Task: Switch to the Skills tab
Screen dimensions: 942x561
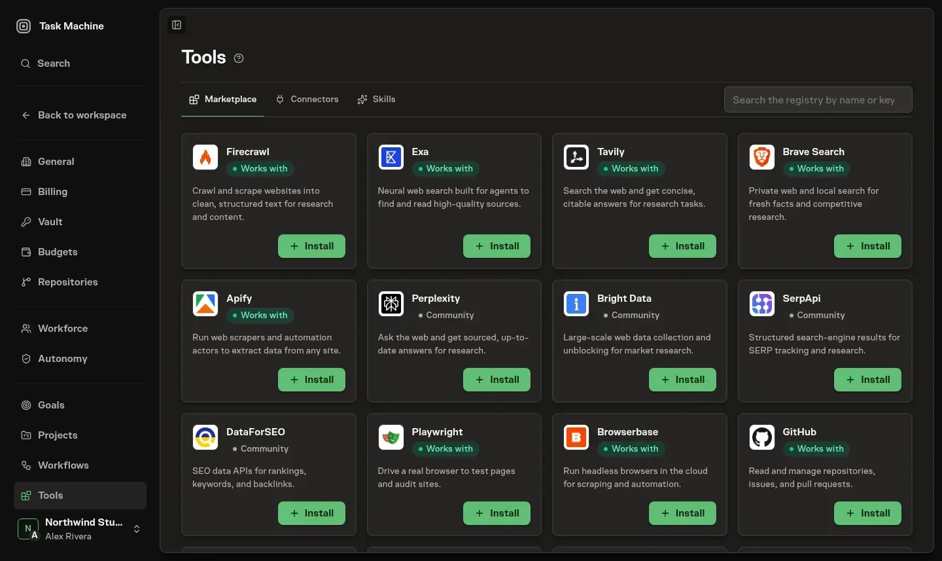Action: 377,100
